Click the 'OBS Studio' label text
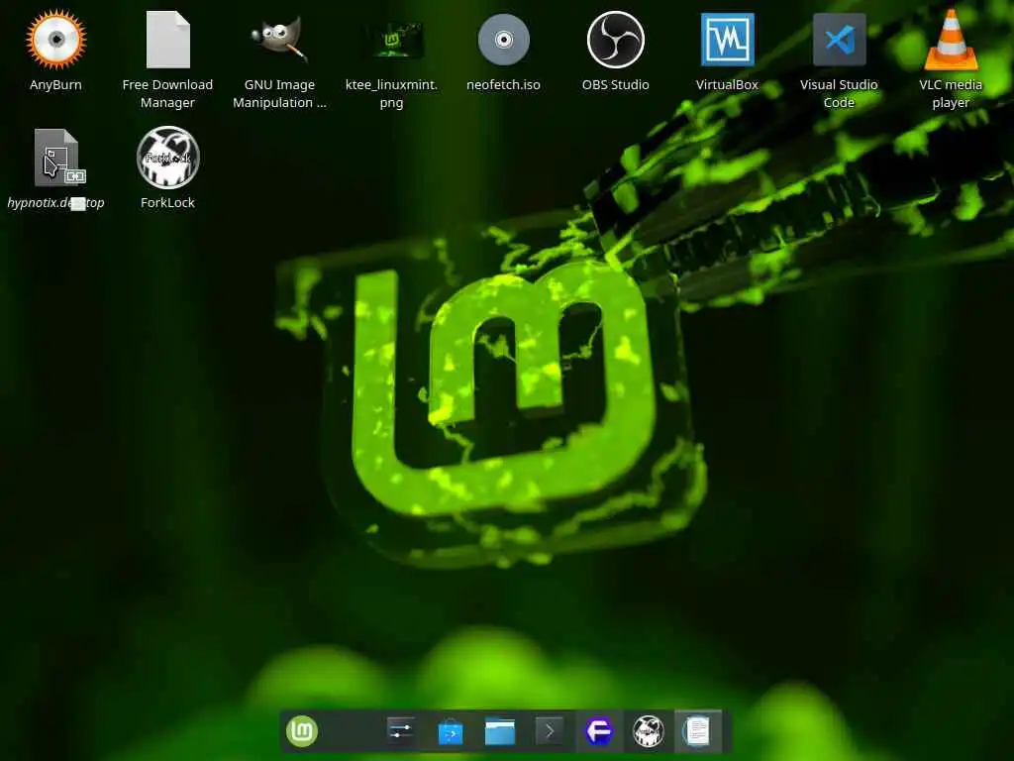This screenshot has width=1014, height=761. pyautogui.click(x=616, y=85)
